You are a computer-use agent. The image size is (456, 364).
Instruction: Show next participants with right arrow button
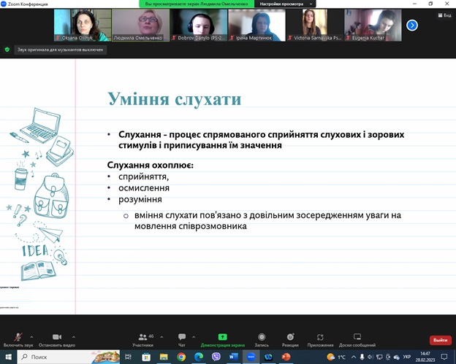(x=412, y=25)
